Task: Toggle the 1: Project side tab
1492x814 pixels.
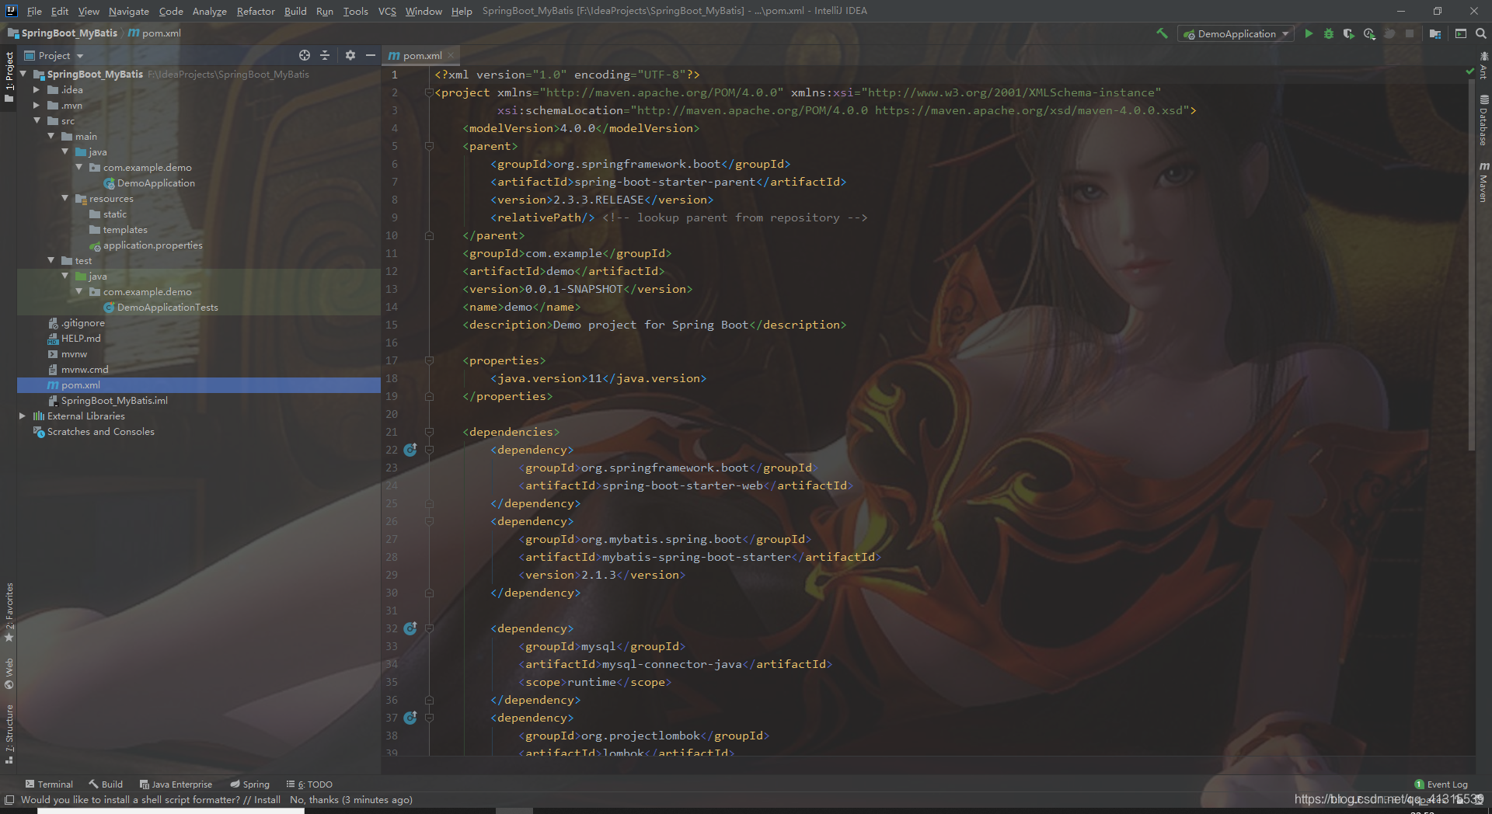Action: click(x=9, y=78)
